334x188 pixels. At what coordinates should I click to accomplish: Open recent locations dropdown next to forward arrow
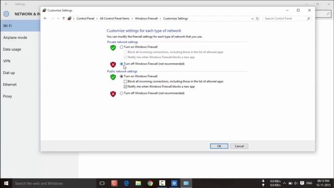pos(58,19)
